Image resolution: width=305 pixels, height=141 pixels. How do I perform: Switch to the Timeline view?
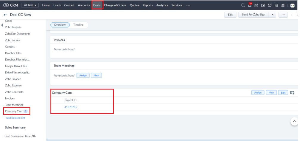coord(78,25)
